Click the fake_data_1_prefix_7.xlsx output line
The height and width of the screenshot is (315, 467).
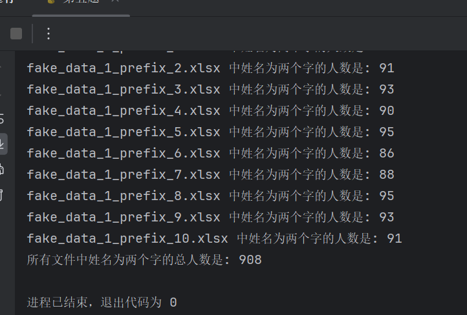point(210,174)
